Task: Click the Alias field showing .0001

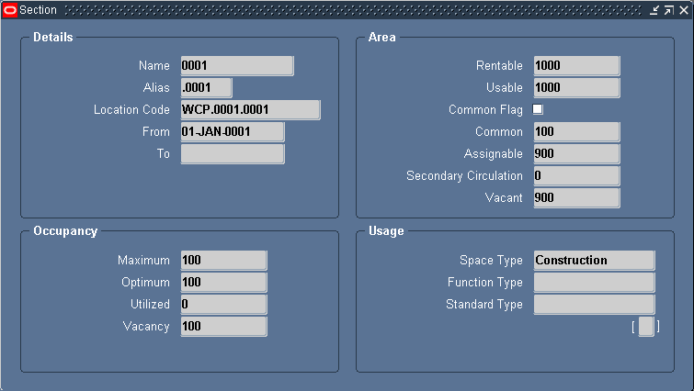Action: [x=206, y=88]
